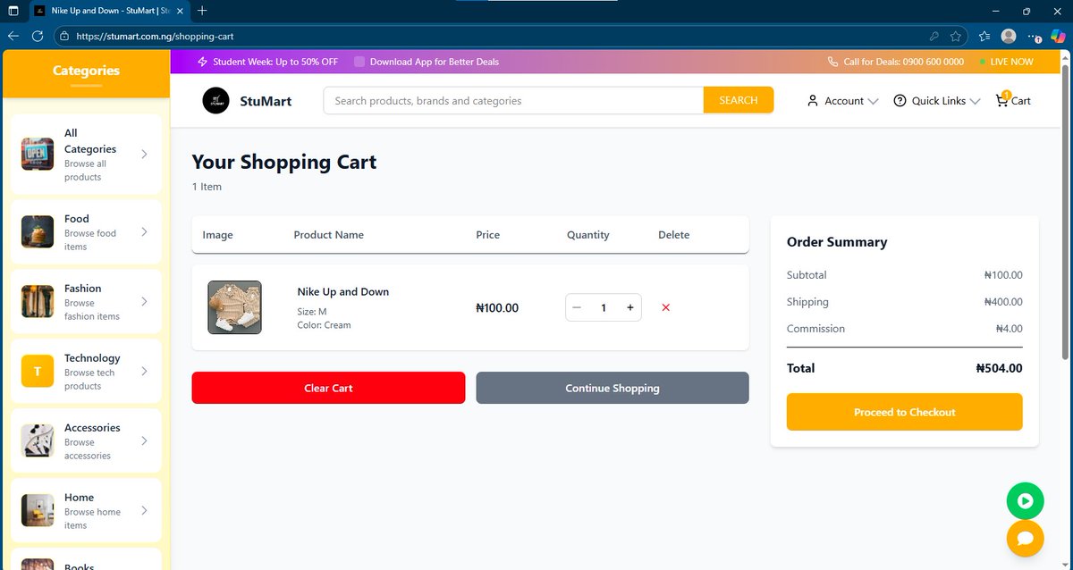The image size is (1073, 570).
Task: Click the Fashion category image
Action: pos(38,302)
